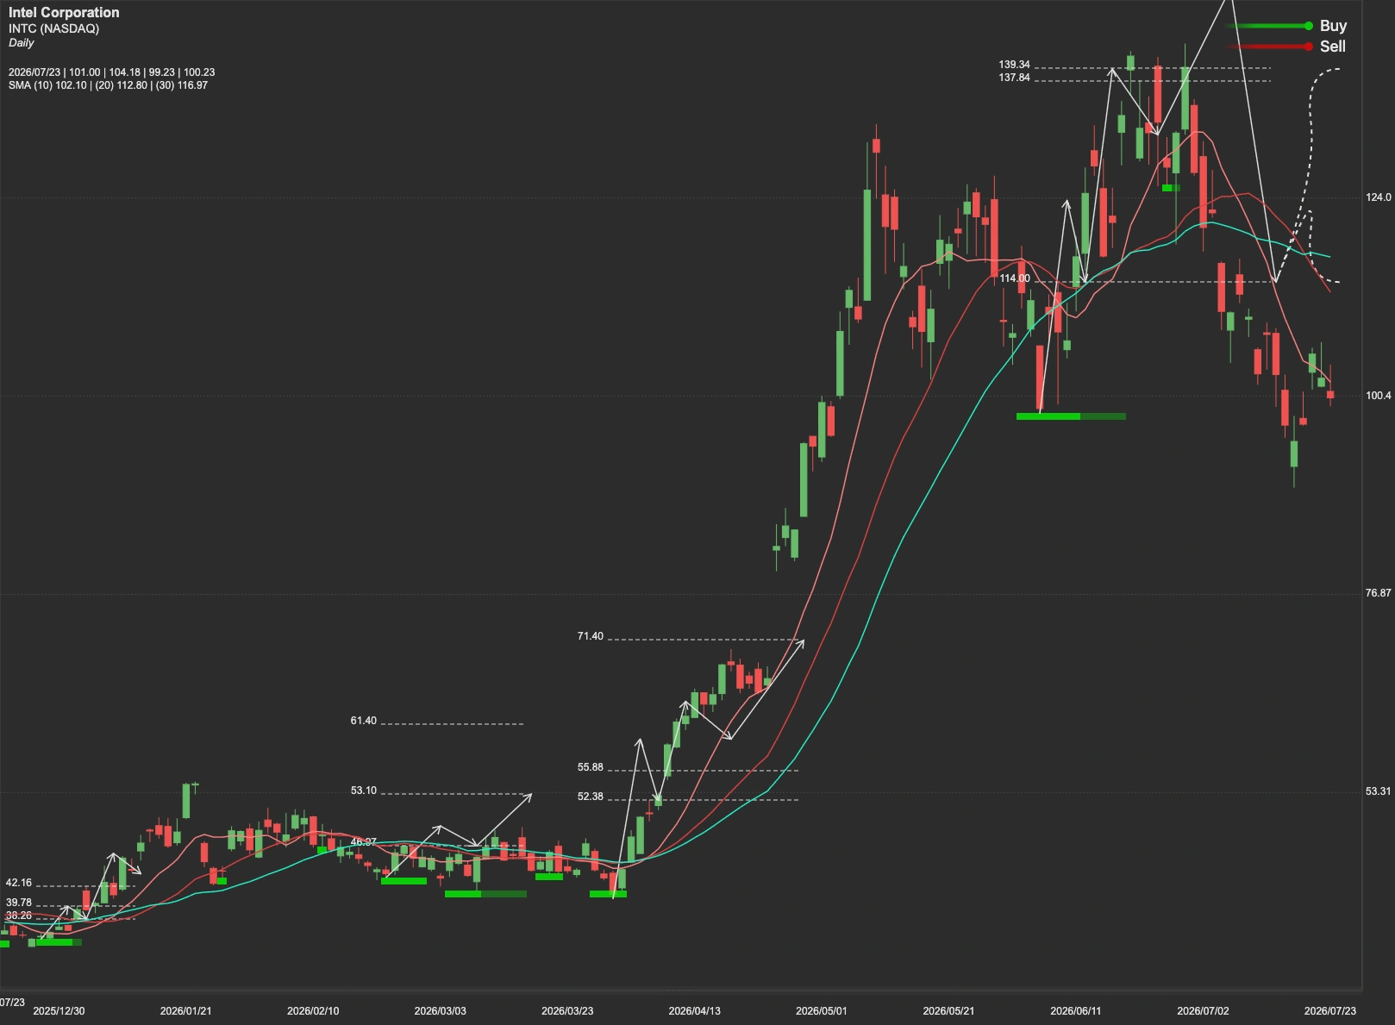This screenshot has width=1395, height=1025.
Task: Click the Intel Corporation chart title
Action: 64,13
